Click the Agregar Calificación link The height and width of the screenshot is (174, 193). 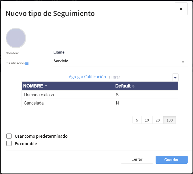click(x=86, y=77)
